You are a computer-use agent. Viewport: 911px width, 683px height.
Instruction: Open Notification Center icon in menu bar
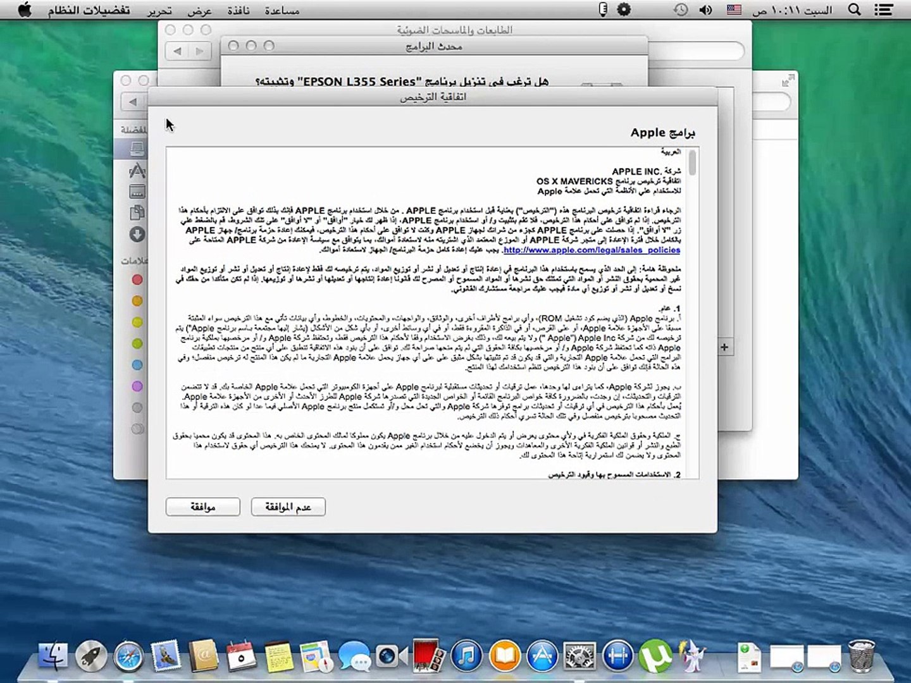click(x=883, y=10)
